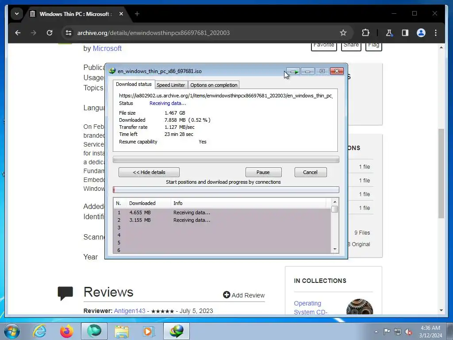Go back in Chrome browser
453x340 pixels.
[x=18, y=33]
